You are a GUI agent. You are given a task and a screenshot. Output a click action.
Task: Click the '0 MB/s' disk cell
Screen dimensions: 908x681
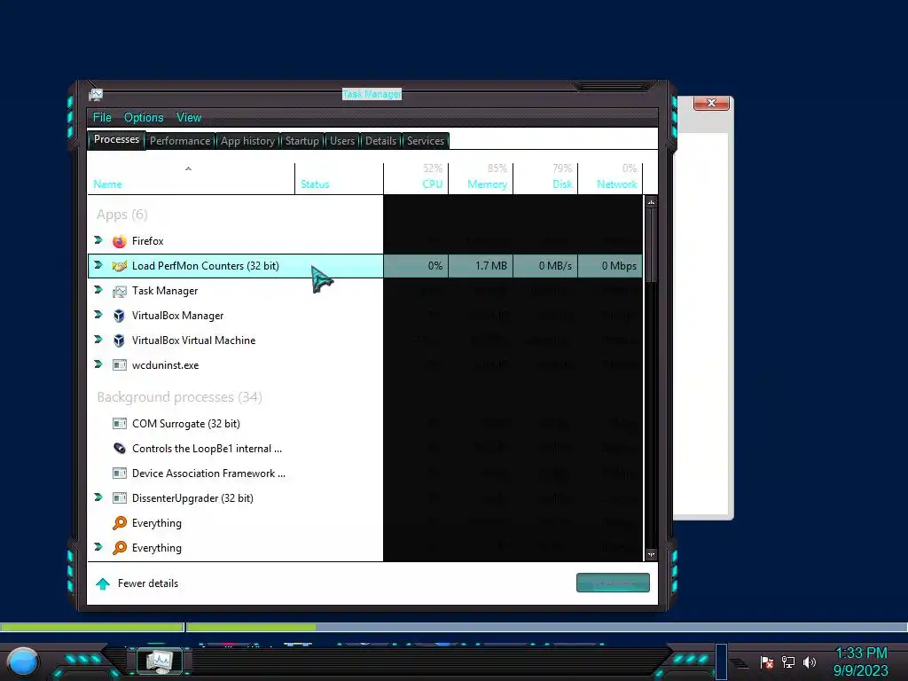[546, 266]
